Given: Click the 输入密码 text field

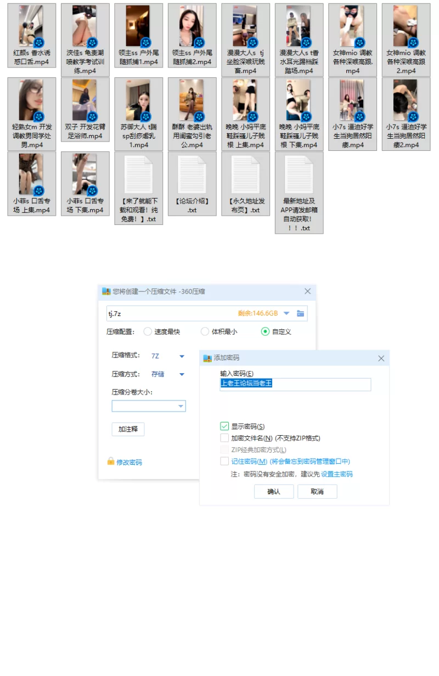Looking at the screenshot, I should [x=295, y=384].
